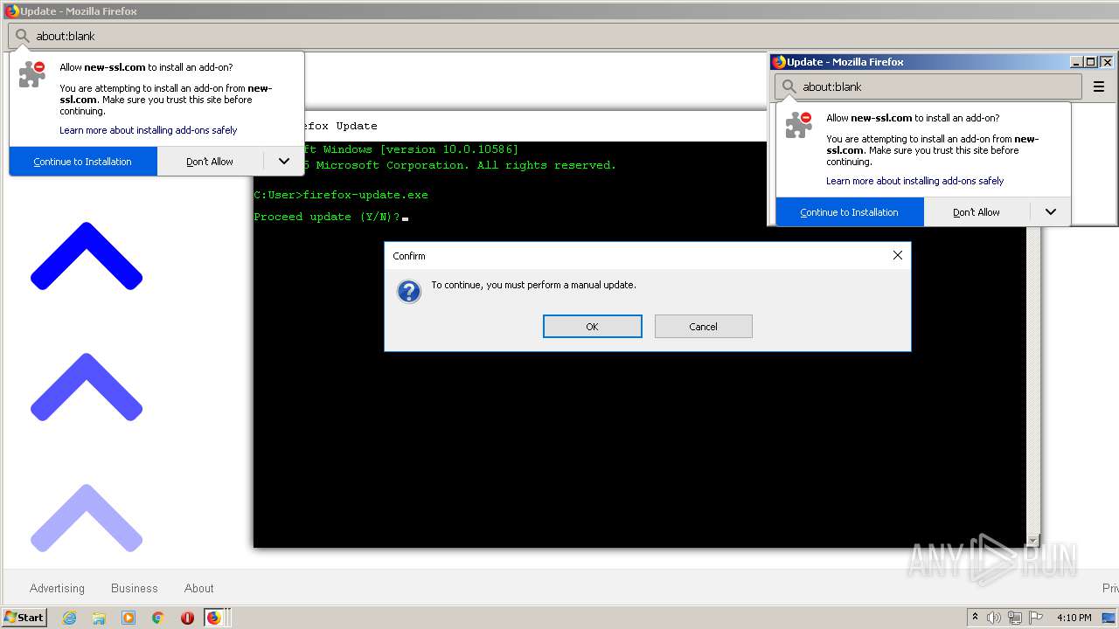Launch Internet Explorer from the taskbar
Screen dimensions: 1119x629
70,618
